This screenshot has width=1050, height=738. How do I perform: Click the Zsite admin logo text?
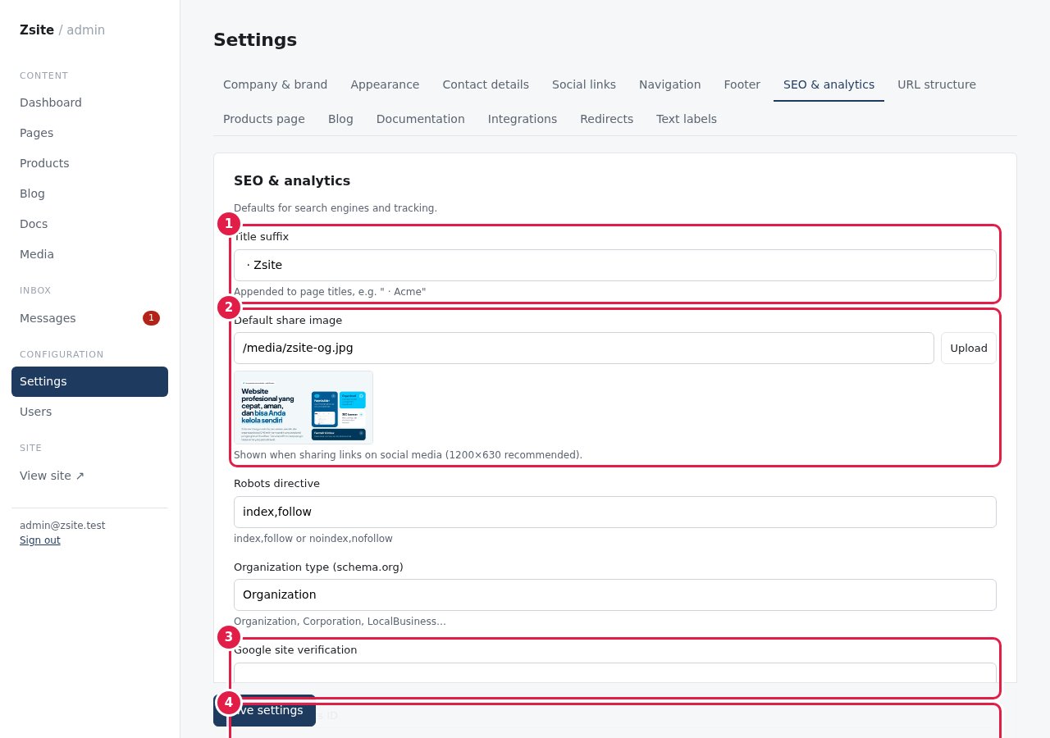click(62, 30)
